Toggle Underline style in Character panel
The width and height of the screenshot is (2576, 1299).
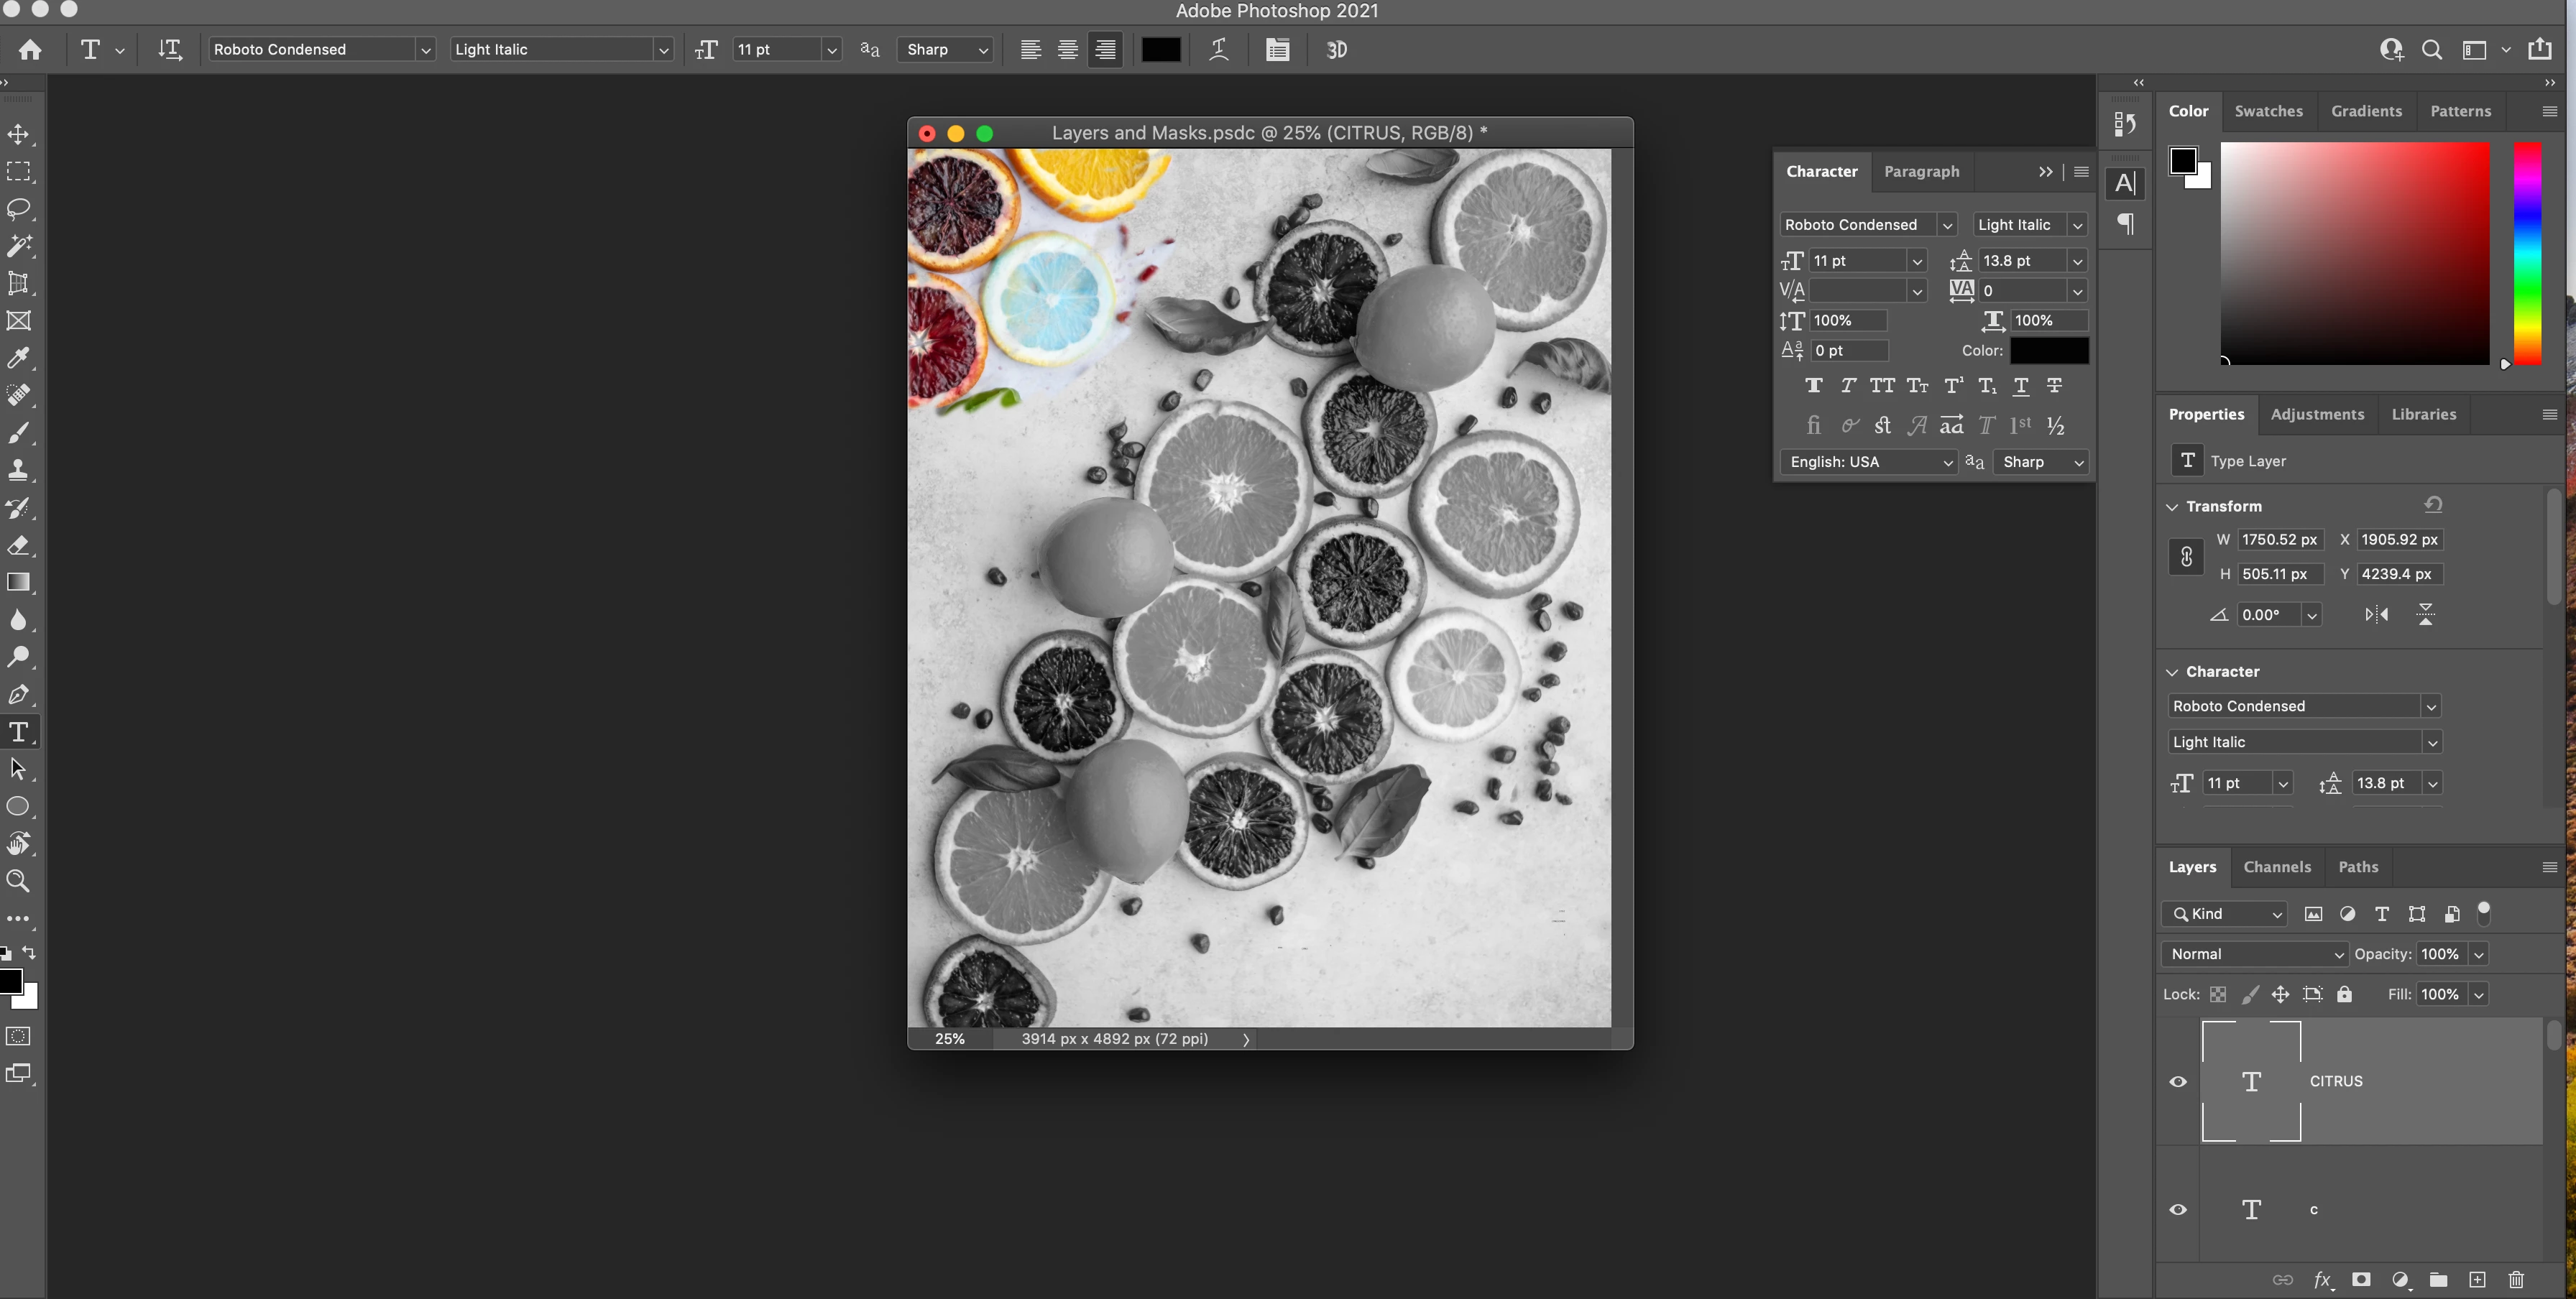(x=2020, y=386)
